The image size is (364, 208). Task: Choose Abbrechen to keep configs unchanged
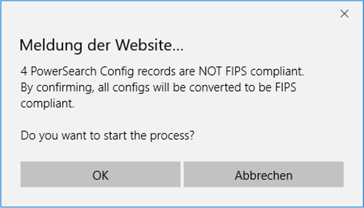[x=263, y=174]
